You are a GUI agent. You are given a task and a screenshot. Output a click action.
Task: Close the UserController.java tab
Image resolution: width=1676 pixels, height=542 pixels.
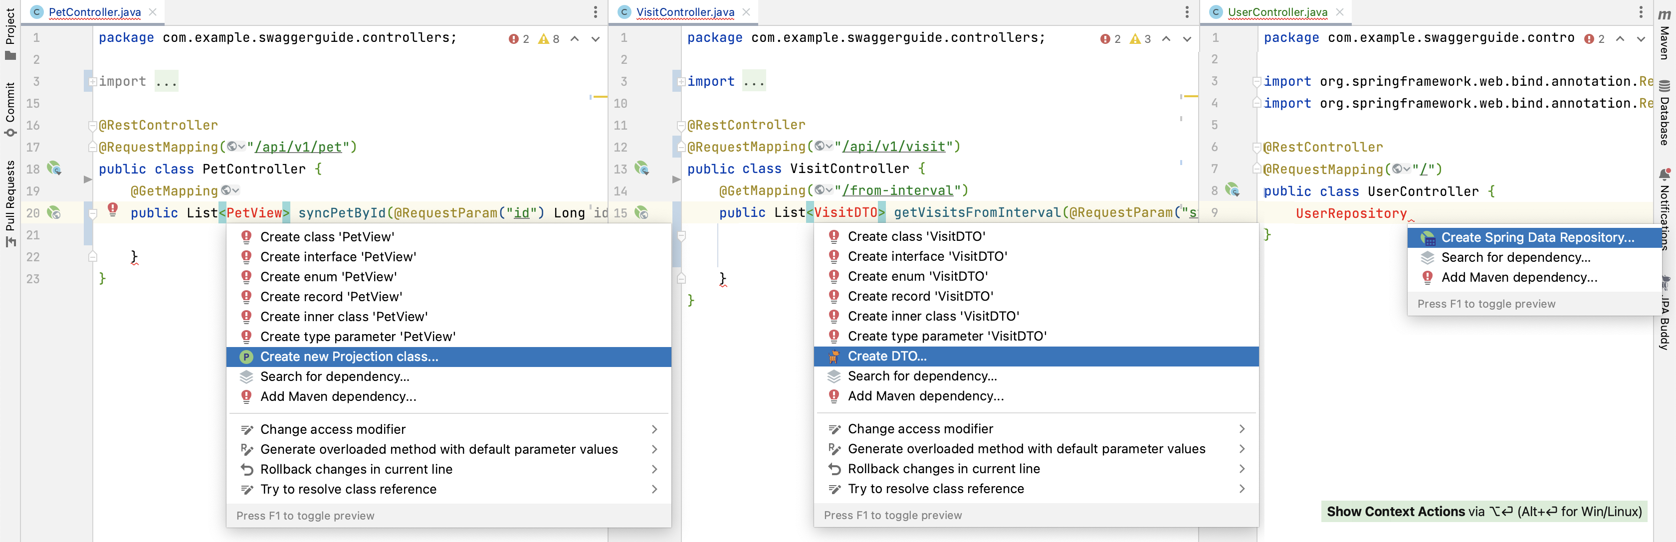[1340, 11]
